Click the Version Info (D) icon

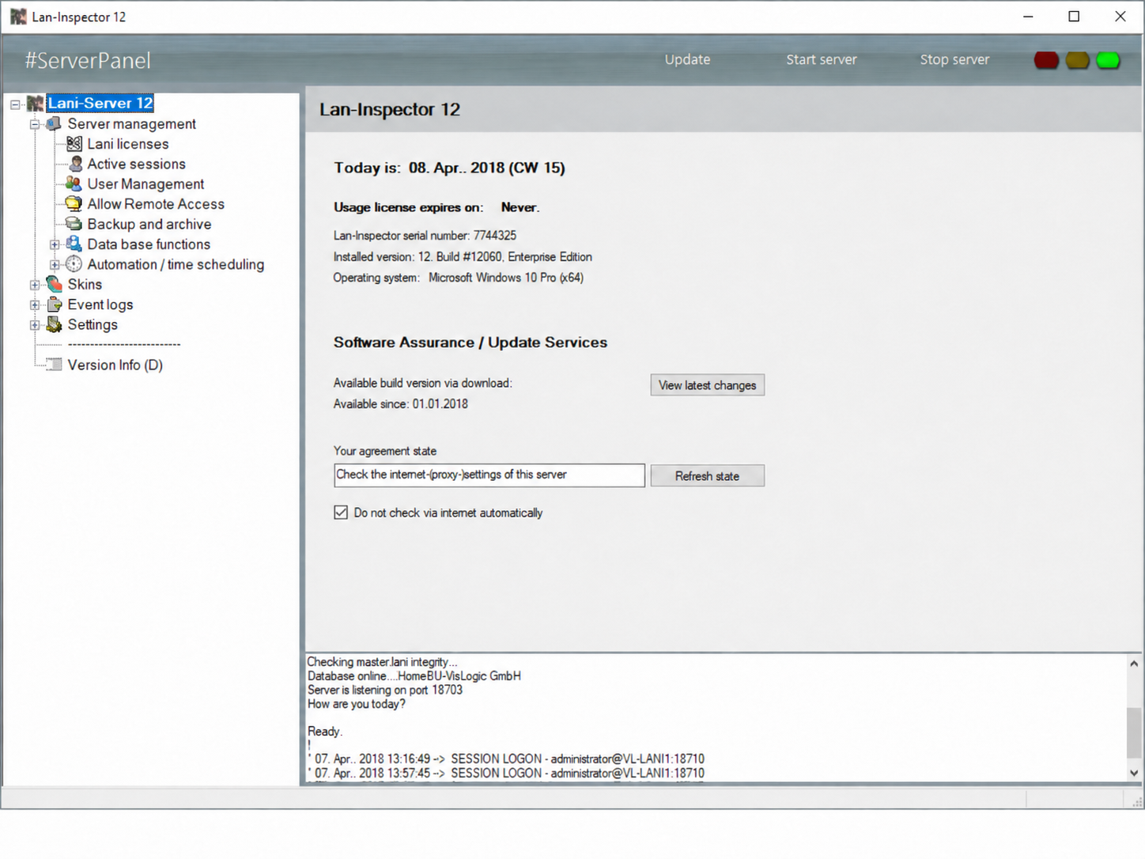pyautogui.click(x=54, y=365)
